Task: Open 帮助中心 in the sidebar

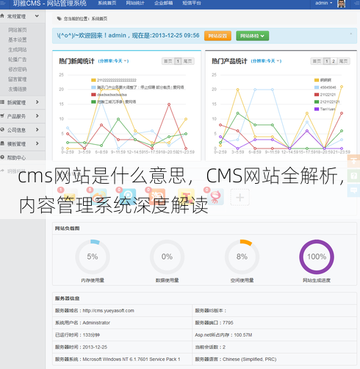Action: pyautogui.click(x=16, y=157)
